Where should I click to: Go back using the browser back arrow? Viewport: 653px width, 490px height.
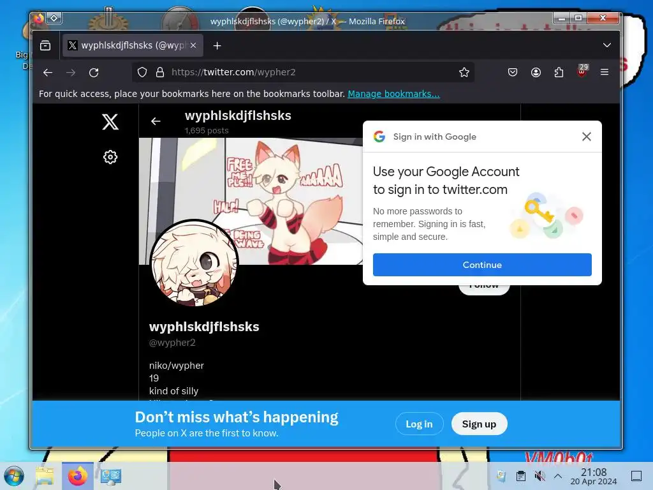pyautogui.click(x=48, y=73)
